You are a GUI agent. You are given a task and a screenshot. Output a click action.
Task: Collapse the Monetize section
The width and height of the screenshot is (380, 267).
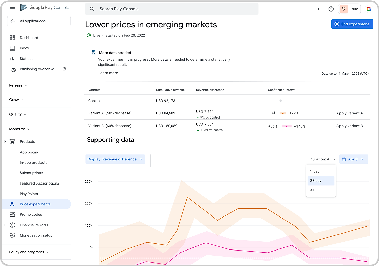point(19,129)
